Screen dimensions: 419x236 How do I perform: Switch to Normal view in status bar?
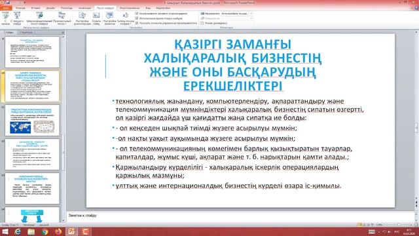tap(359, 225)
